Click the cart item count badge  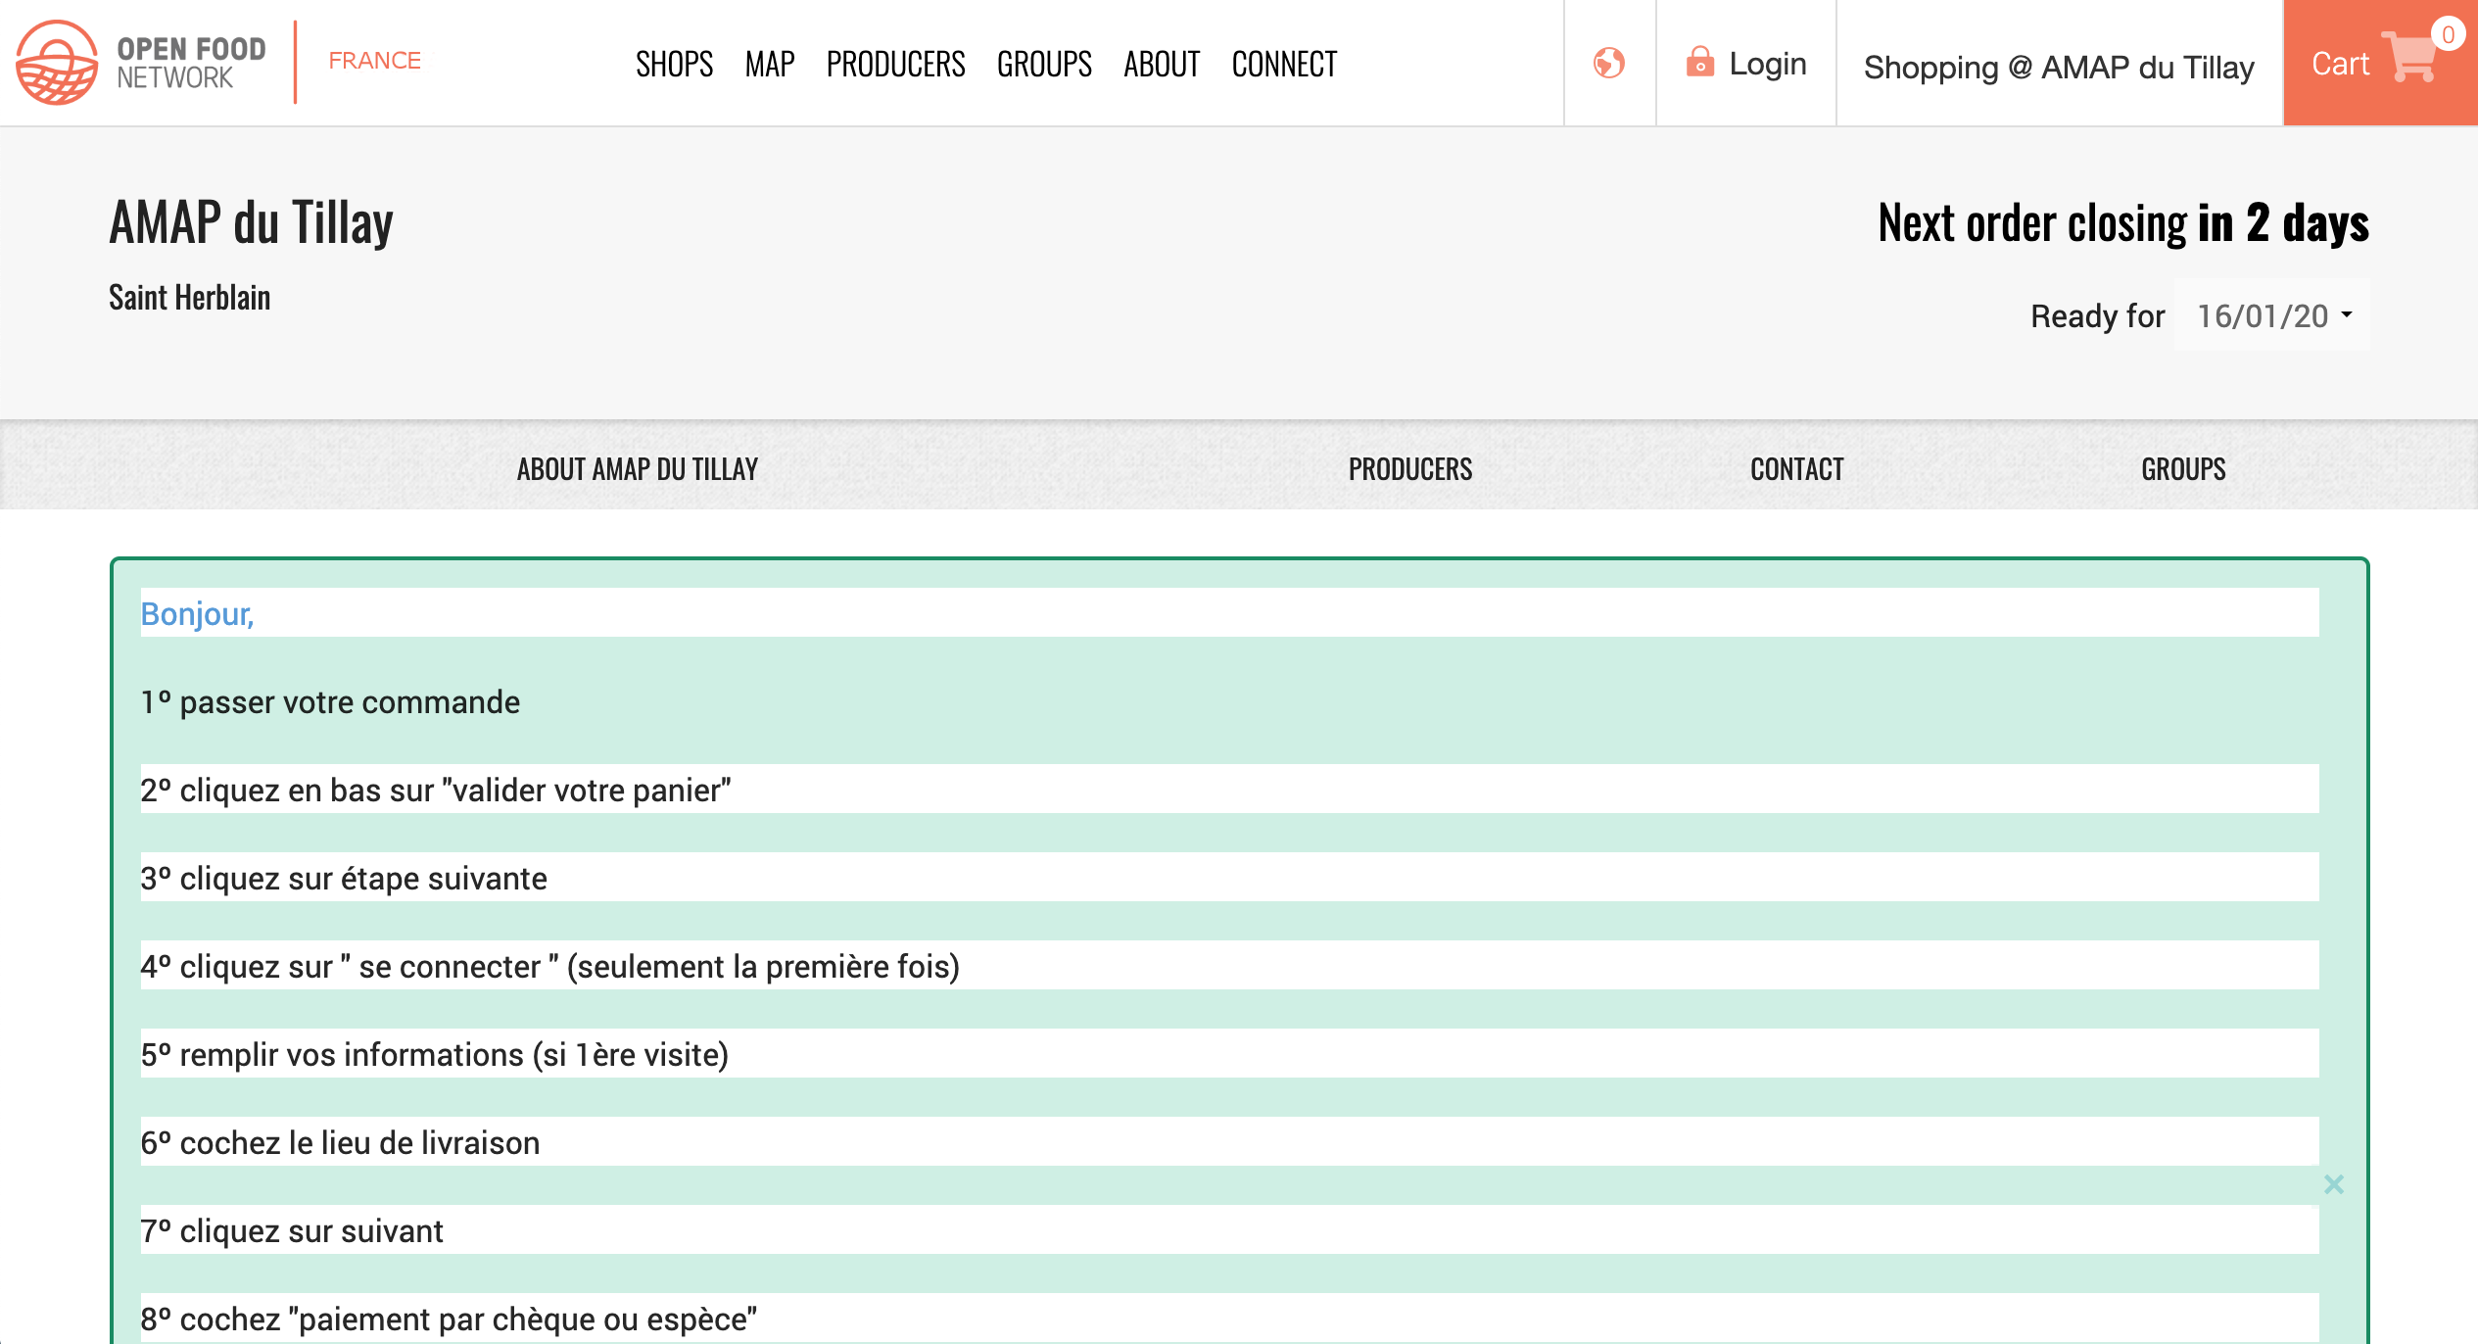(2448, 34)
